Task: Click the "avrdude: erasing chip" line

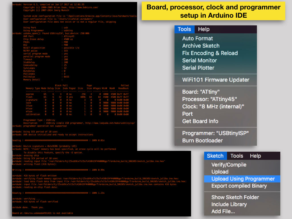Action: pos(25,155)
